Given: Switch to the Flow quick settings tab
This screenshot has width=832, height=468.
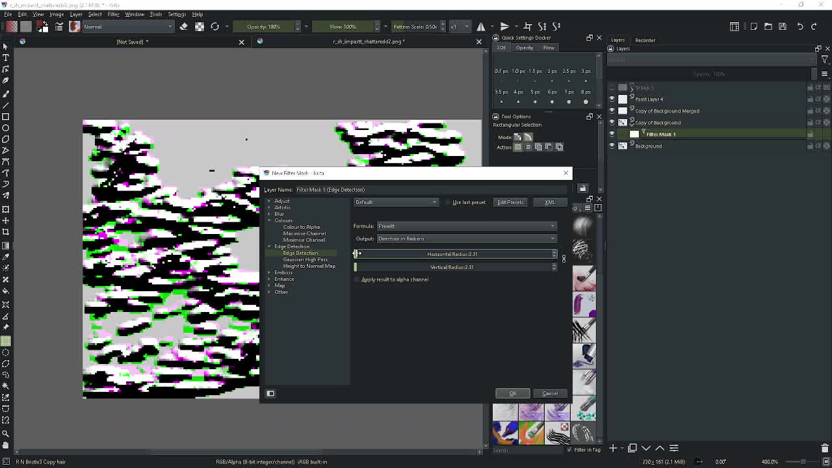Looking at the screenshot, I should 549,48.
